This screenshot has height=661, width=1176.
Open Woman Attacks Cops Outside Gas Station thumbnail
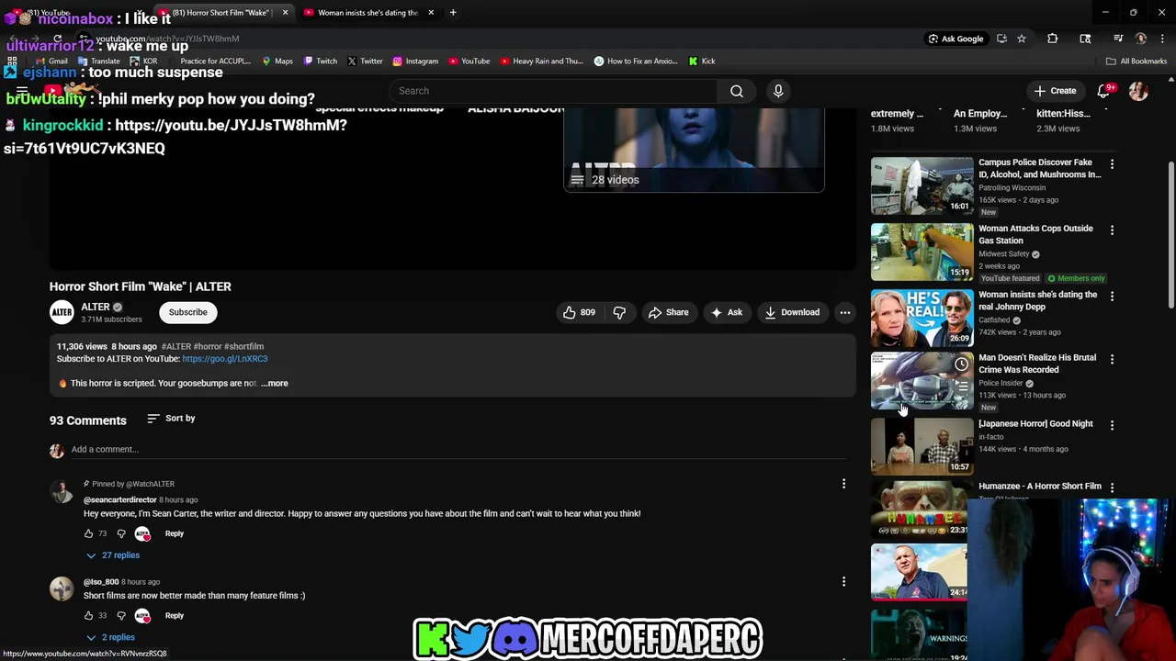[922, 252]
